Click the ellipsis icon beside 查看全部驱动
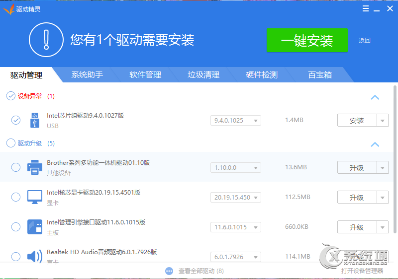Screen dimensions: 398x279 pyautogui.click(x=169, y=271)
